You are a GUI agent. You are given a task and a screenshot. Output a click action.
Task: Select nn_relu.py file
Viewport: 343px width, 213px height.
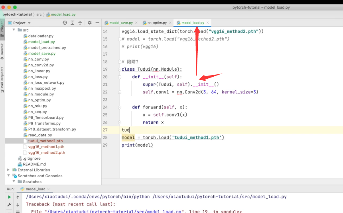pos(37,106)
